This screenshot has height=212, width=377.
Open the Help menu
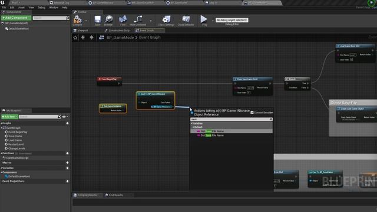click(65, 8)
